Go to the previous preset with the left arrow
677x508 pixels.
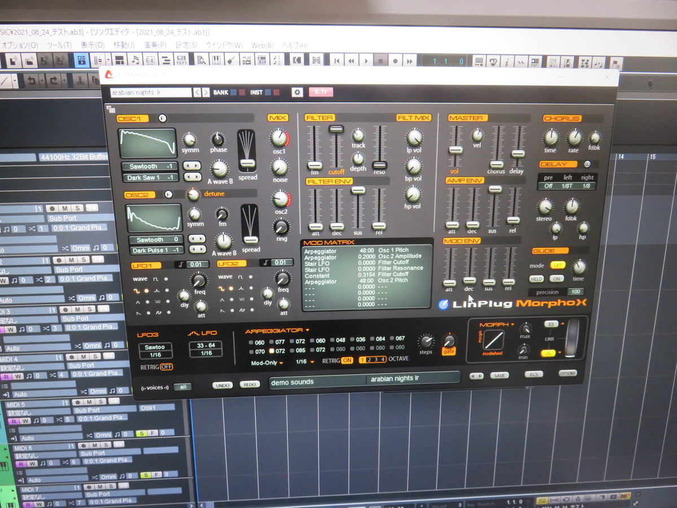(x=197, y=91)
